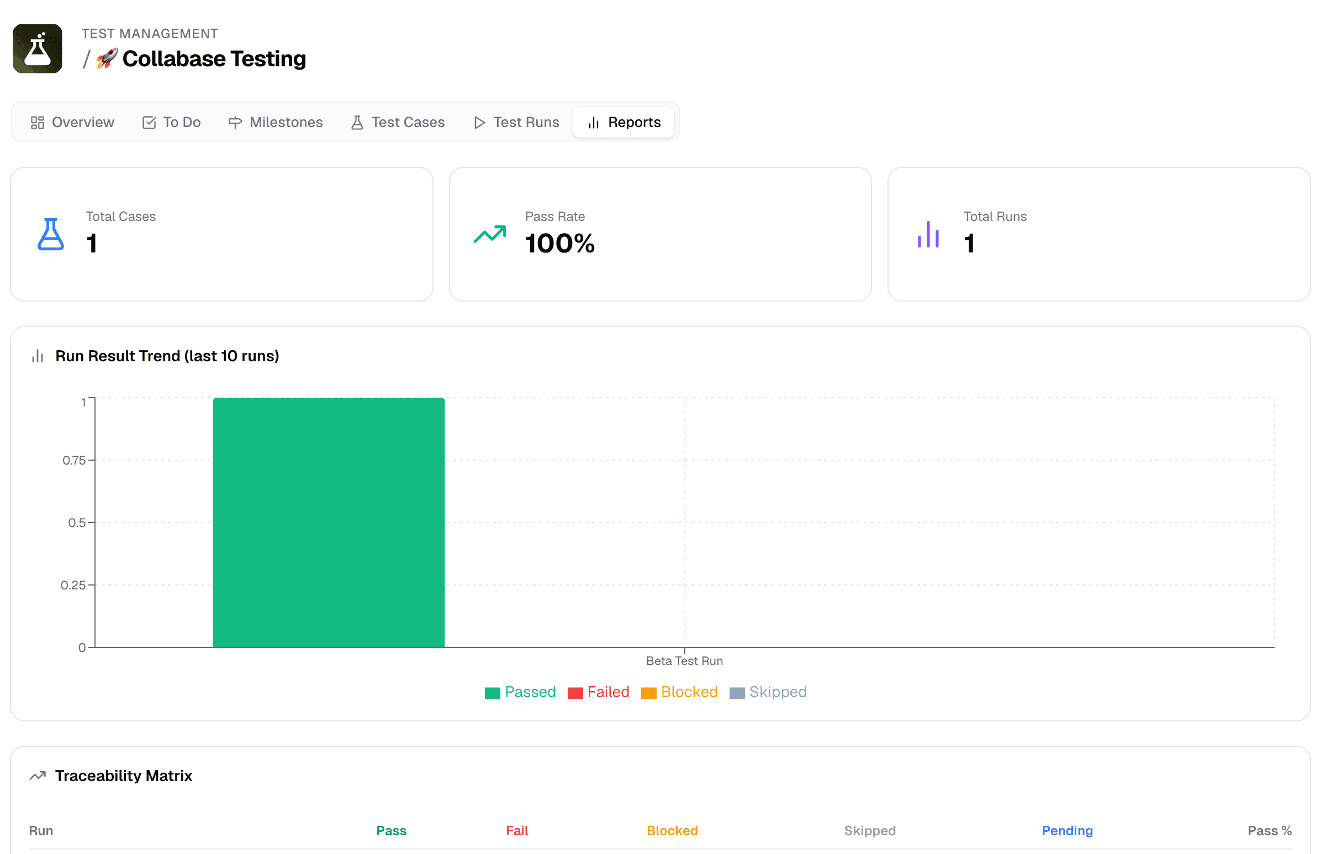
Task: Click the green Passed bar in chart
Action: tap(329, 523)
